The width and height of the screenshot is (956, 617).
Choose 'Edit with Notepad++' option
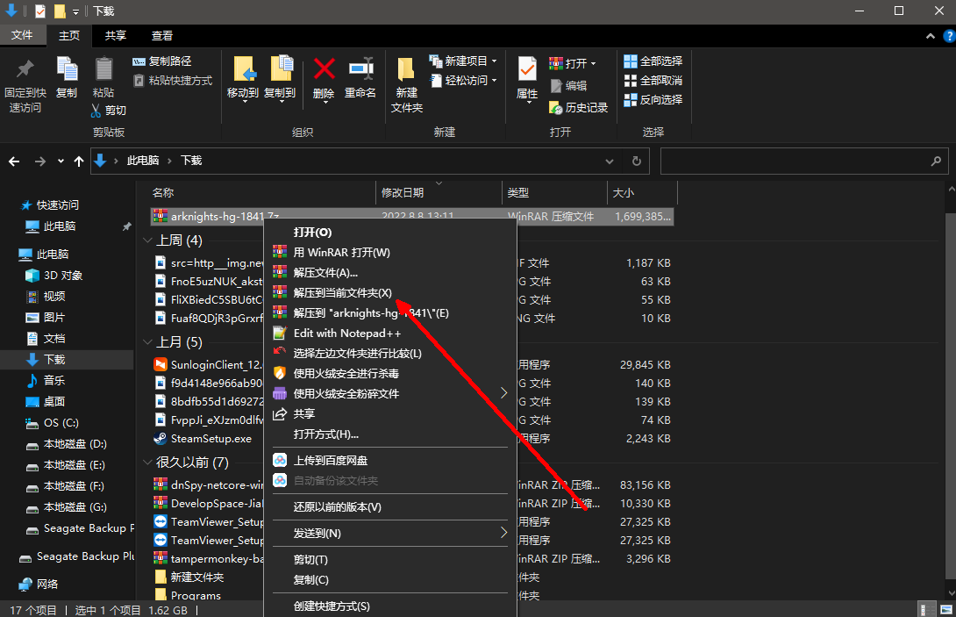[x=347, y=333]
